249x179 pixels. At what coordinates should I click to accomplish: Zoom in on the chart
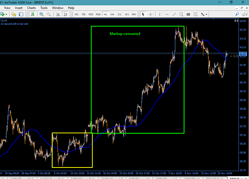(x=41, y=14)
